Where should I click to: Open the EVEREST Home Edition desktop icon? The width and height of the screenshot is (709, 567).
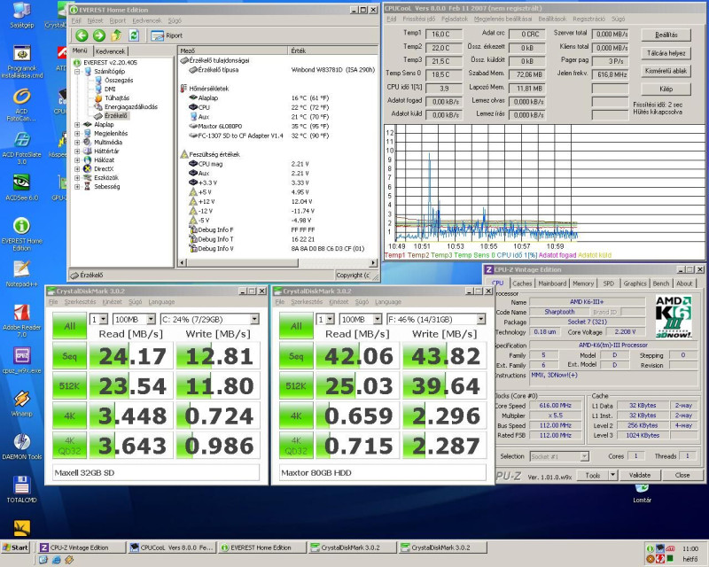tap(21, 234)
